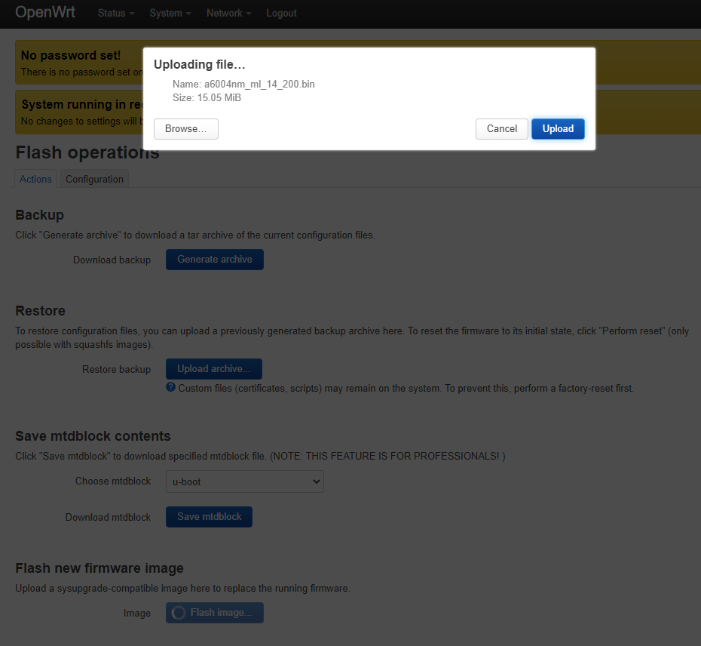The width and height of the screenshot is (701, 646).
Task: Click the Size: 15.05 MiB text
Action: point(207,97)
